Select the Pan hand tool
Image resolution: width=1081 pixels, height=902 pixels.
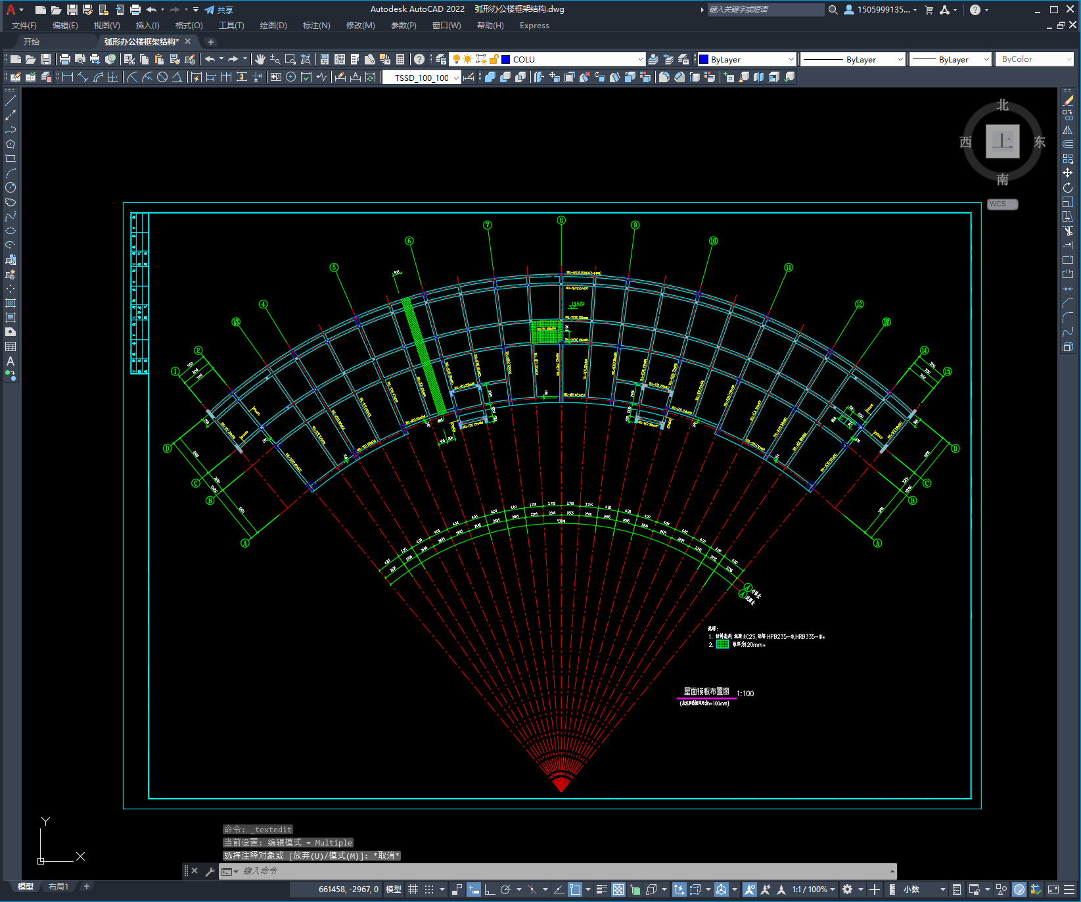coord(260,59)
